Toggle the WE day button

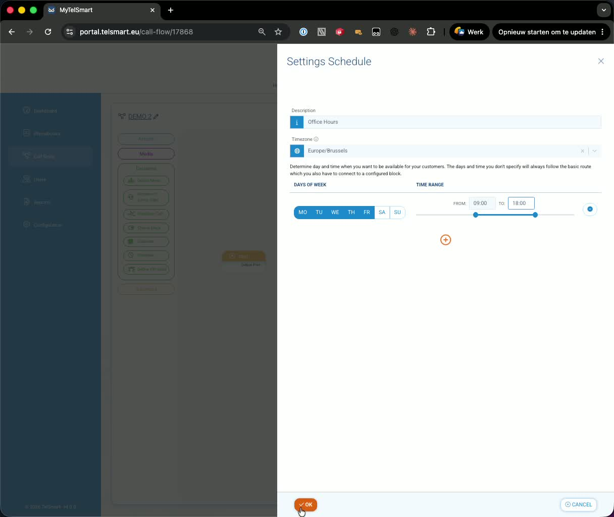coord(335,213)
